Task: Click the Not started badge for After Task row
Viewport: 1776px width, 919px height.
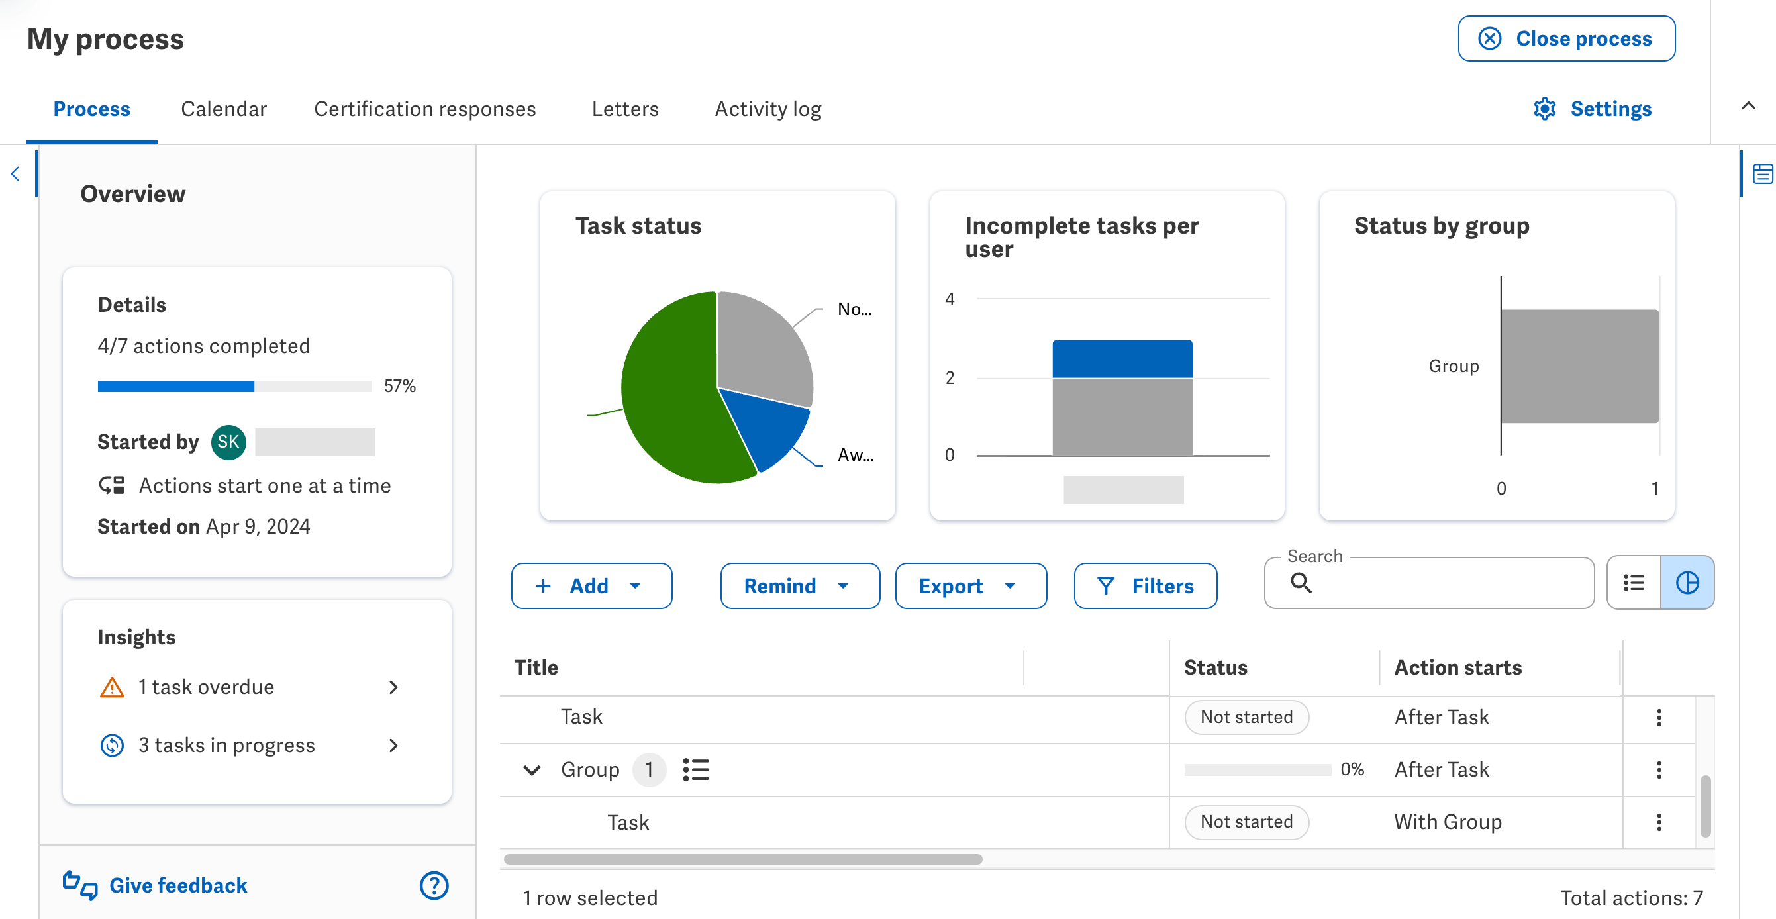Action: pos(1246,718)
